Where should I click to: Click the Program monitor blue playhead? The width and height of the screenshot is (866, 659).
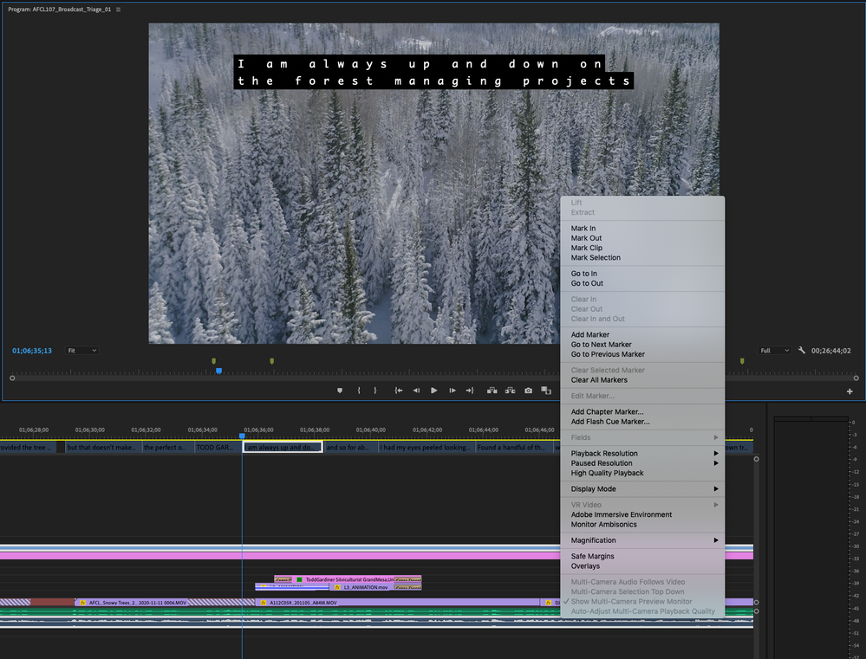point(218,371)
